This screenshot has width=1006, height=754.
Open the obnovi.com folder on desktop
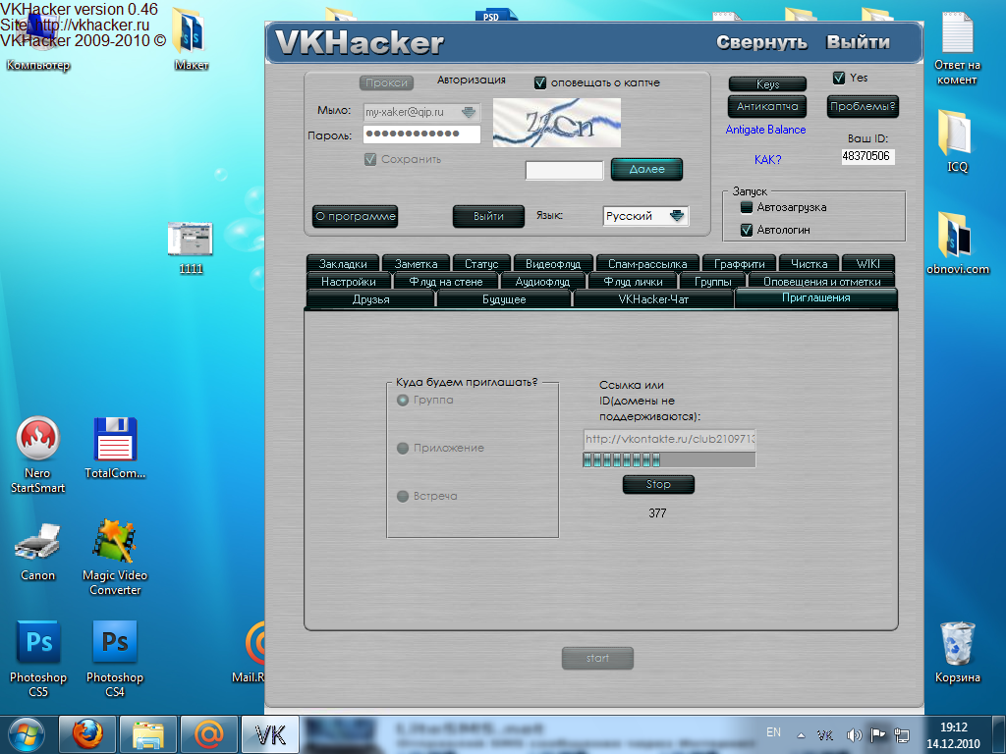(x=957, y=242)
